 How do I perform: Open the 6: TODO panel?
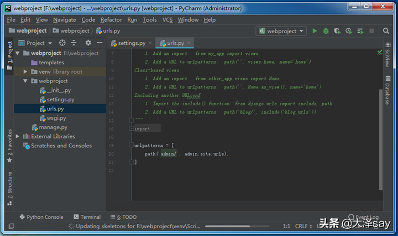(124, 217)
